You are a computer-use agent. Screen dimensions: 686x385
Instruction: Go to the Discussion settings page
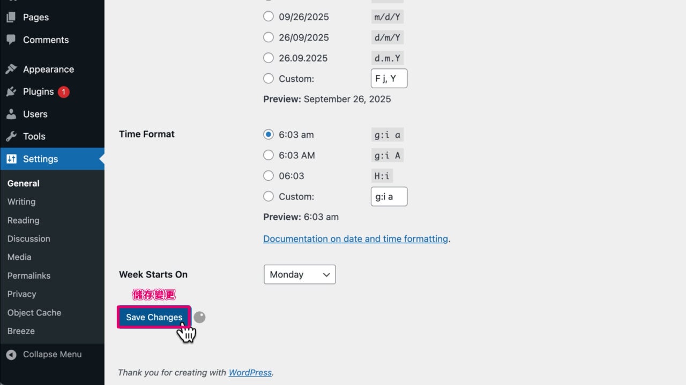pyautogui.click(x=29, y=238)
